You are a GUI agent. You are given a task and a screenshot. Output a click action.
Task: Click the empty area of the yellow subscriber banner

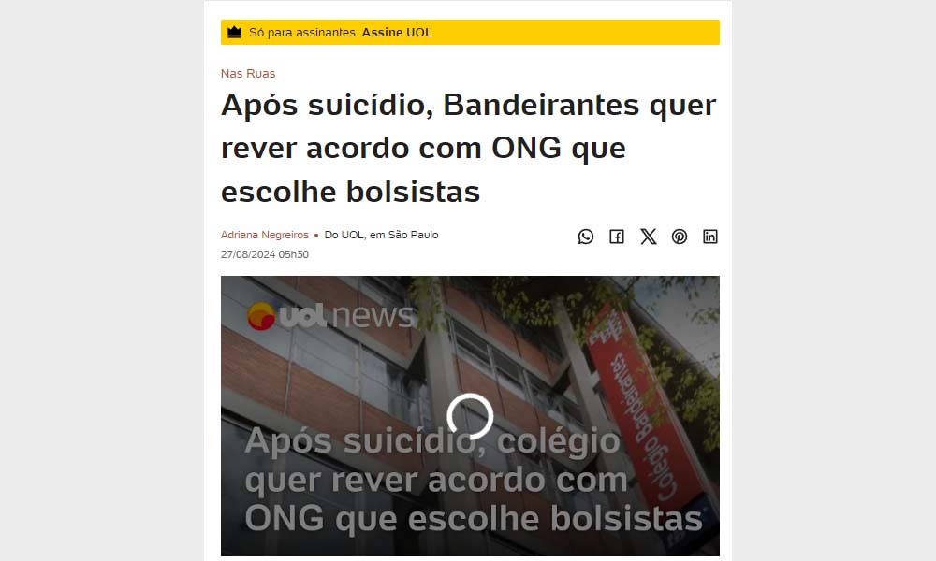573,32
